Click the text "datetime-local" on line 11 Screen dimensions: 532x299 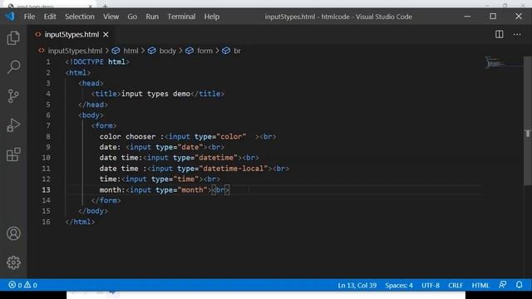[234, 168]
